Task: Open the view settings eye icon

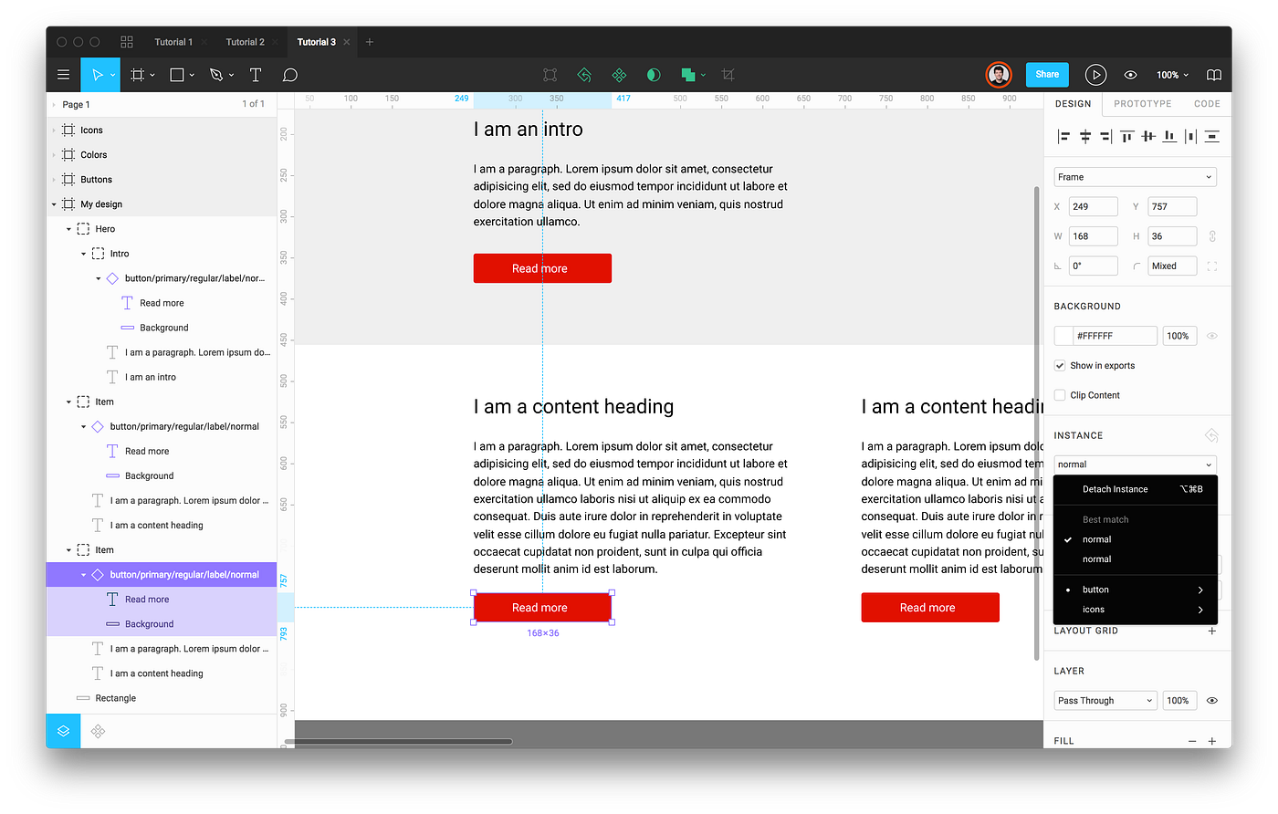Action: [x=1130, y=75]
